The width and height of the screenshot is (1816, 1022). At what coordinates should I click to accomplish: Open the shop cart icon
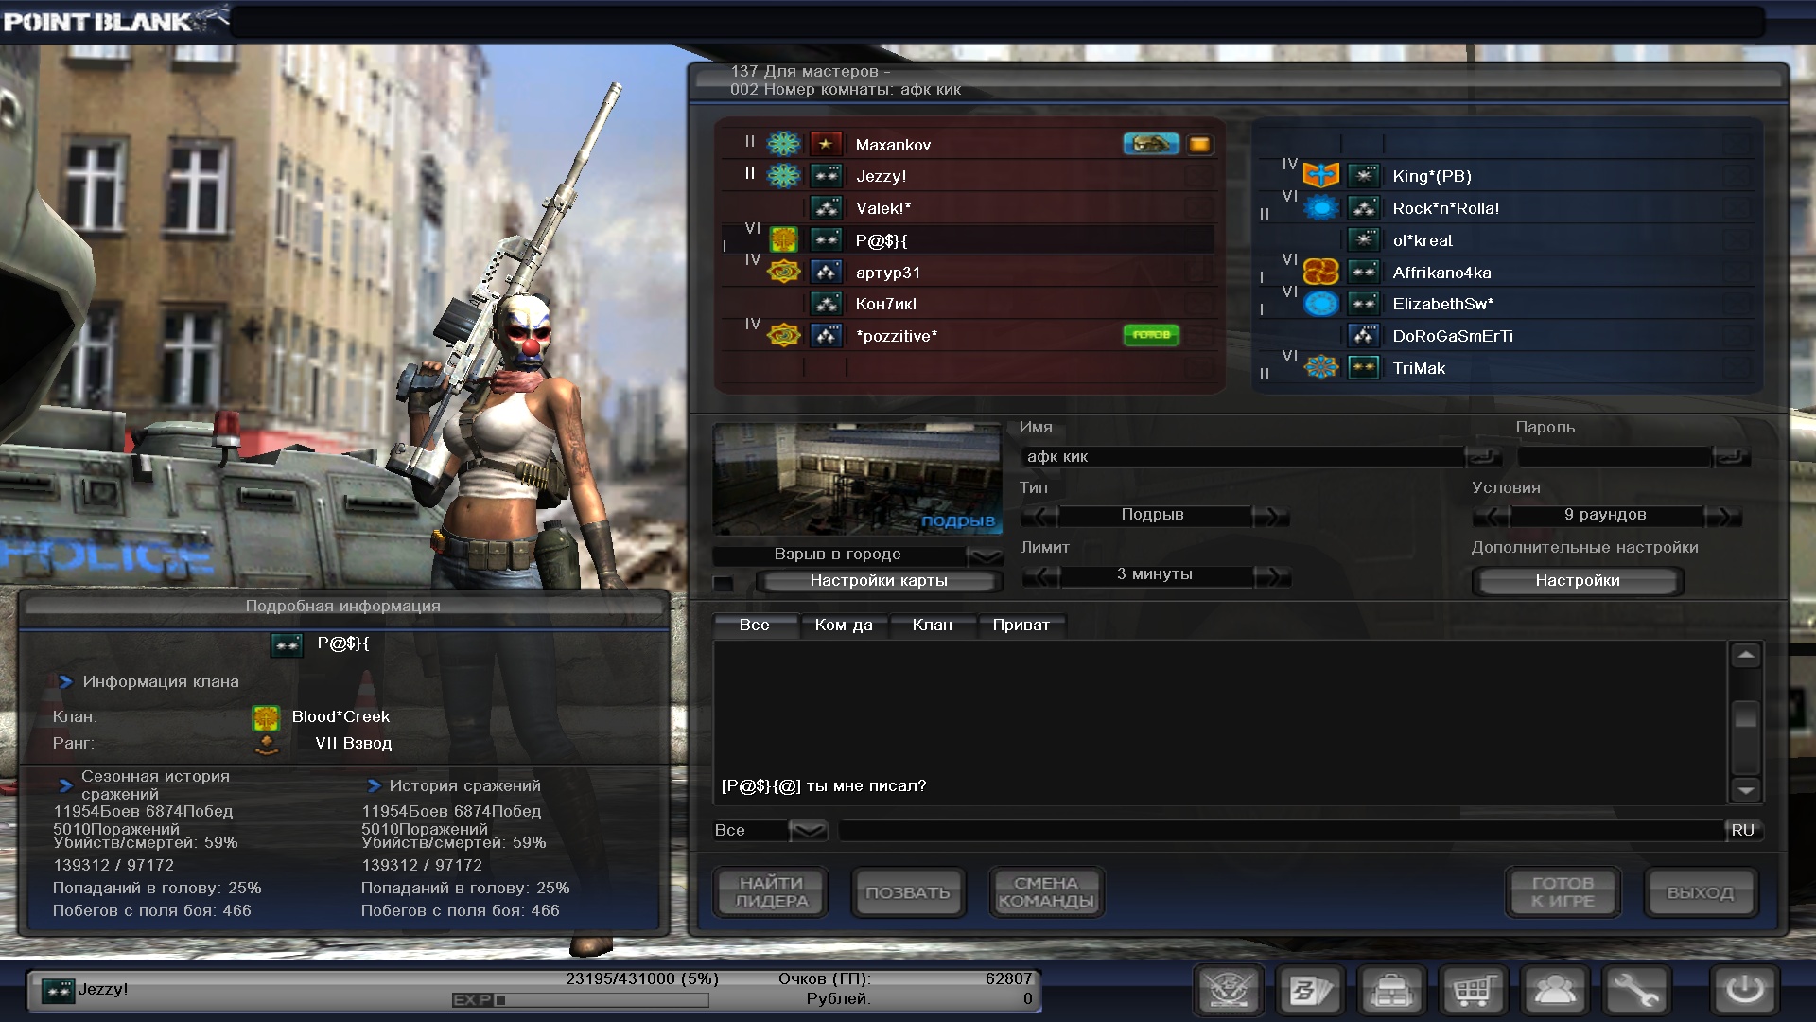click(x=1474, y=991)
